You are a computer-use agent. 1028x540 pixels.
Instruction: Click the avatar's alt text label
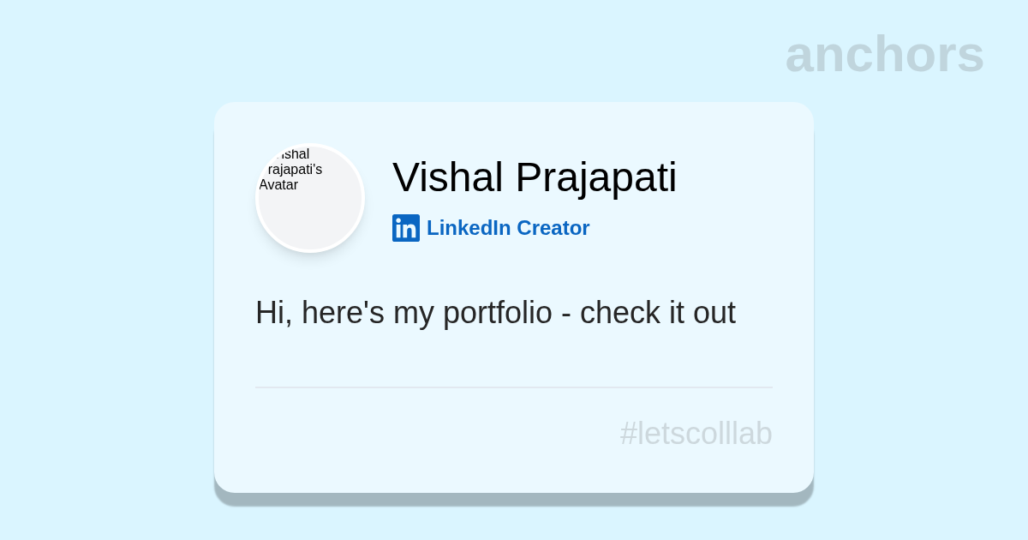pos(291,170)
